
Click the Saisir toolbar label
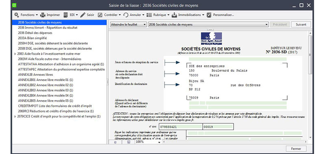pos(91,15)
